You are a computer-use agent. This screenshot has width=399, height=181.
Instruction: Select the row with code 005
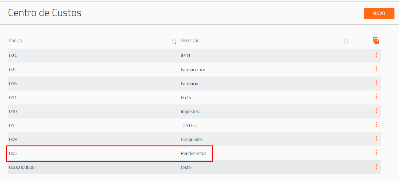[194, 153]
